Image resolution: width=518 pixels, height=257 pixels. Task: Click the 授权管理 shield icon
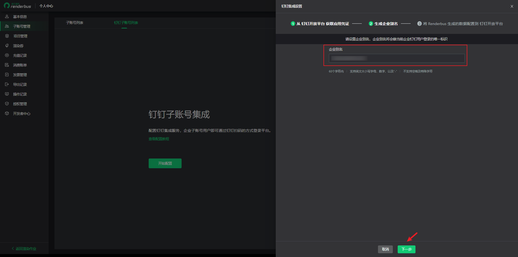pyautogui.click(x=7, y=104)
